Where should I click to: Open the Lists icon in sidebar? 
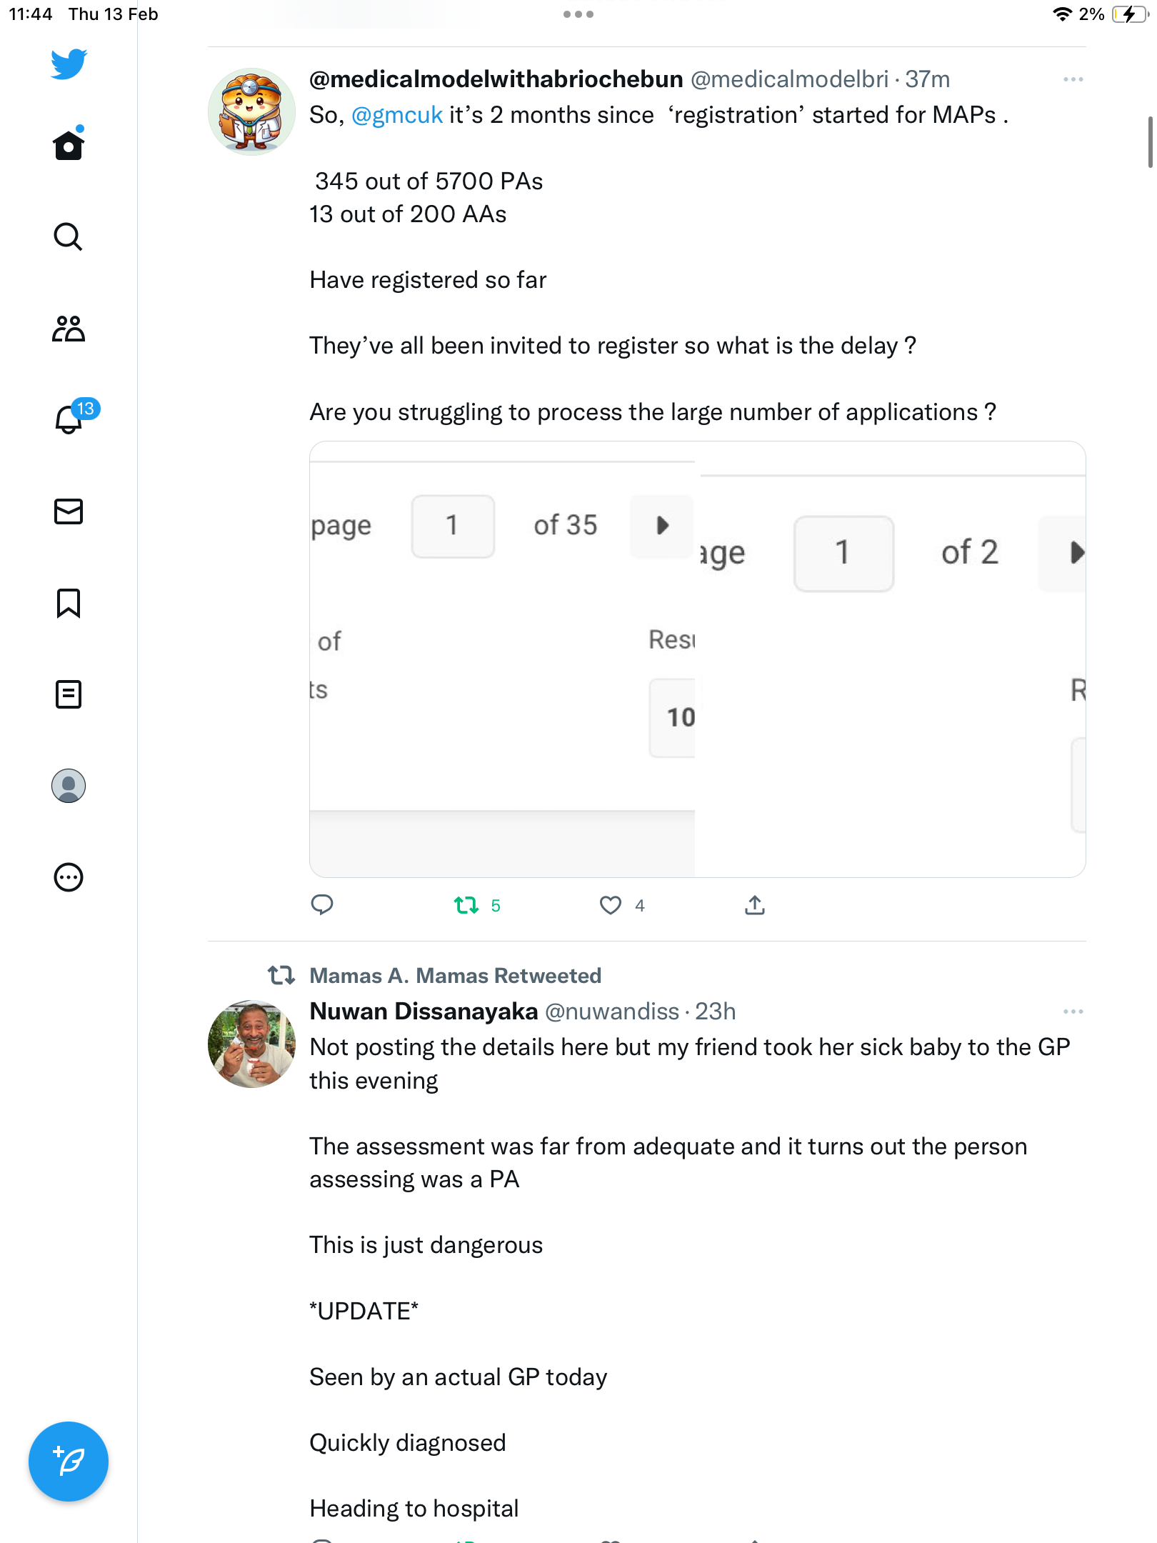pyautogui.click(x=69, y=694)
